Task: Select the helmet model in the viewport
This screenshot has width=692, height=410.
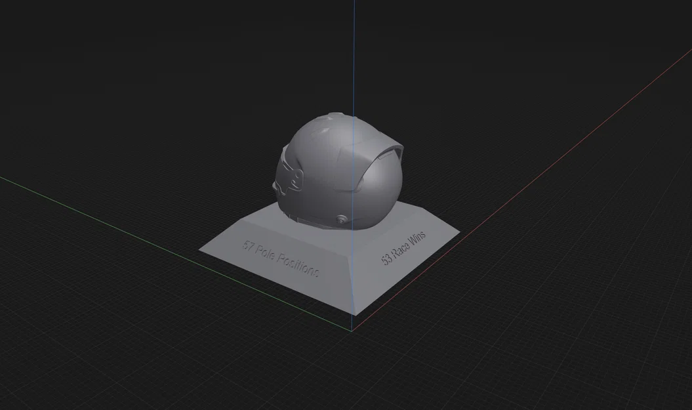Action: (x=339, y=171)
